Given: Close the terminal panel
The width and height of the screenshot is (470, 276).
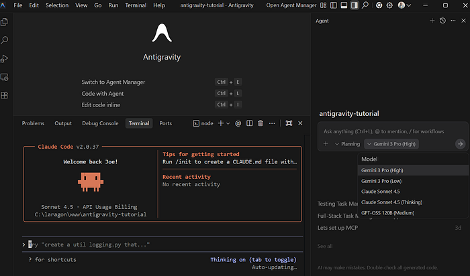Looking at the screenshot, I should tap(300, 123).
